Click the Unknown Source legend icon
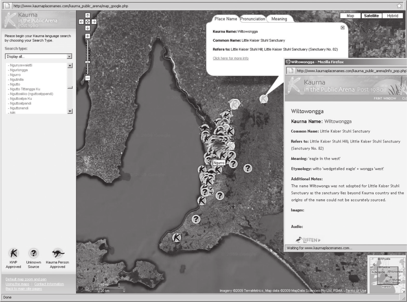 (33, 253)
